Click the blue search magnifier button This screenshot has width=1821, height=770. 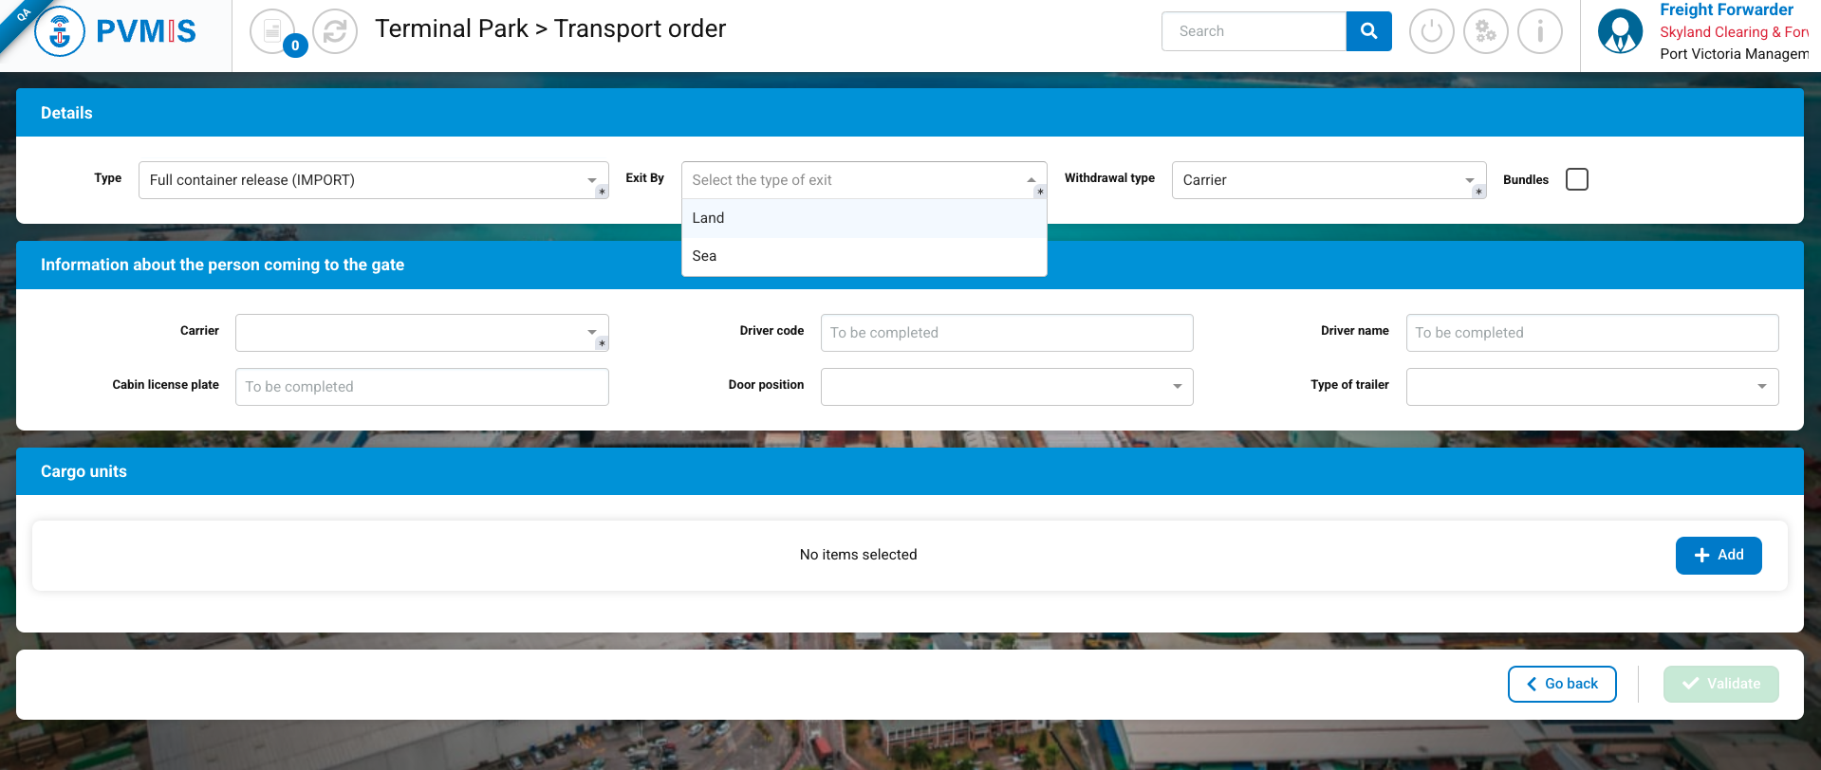(x=1368, y=31)
